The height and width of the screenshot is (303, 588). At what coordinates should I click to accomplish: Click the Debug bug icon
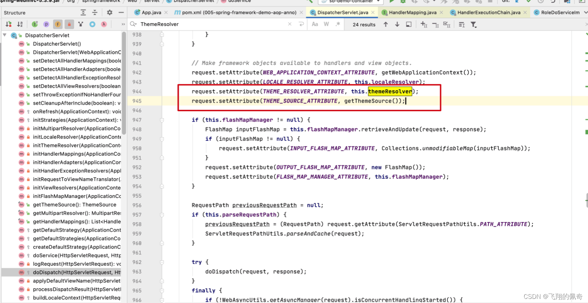click(x=403, y=1)
